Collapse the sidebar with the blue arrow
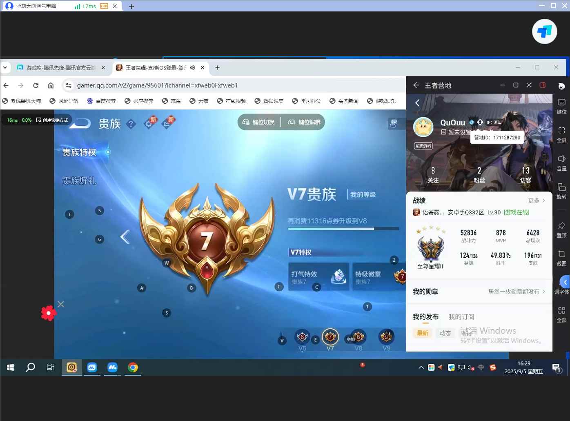 tap(565, 282)
